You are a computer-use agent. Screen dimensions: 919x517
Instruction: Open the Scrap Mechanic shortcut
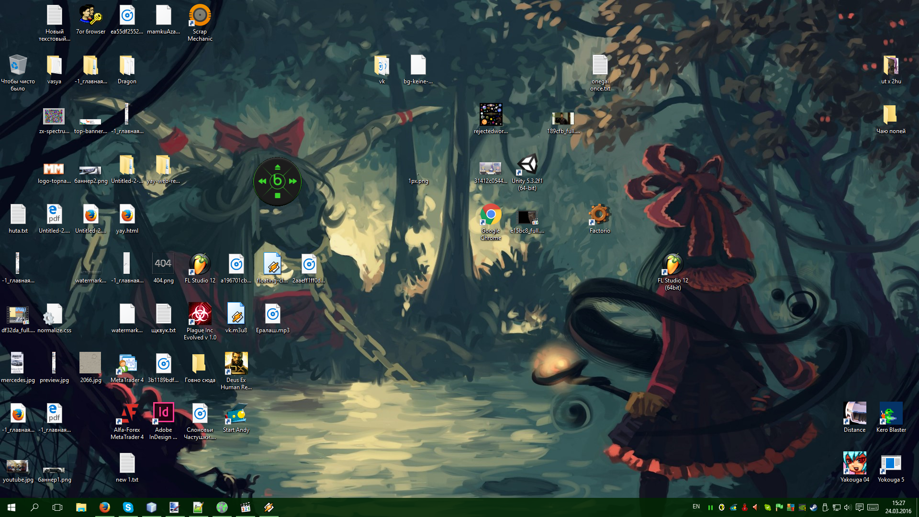(200, 17)
